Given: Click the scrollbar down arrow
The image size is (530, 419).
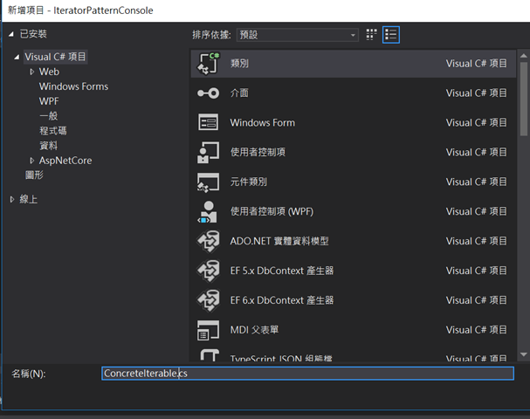Looking at the screenshot, I should (524, 354).
